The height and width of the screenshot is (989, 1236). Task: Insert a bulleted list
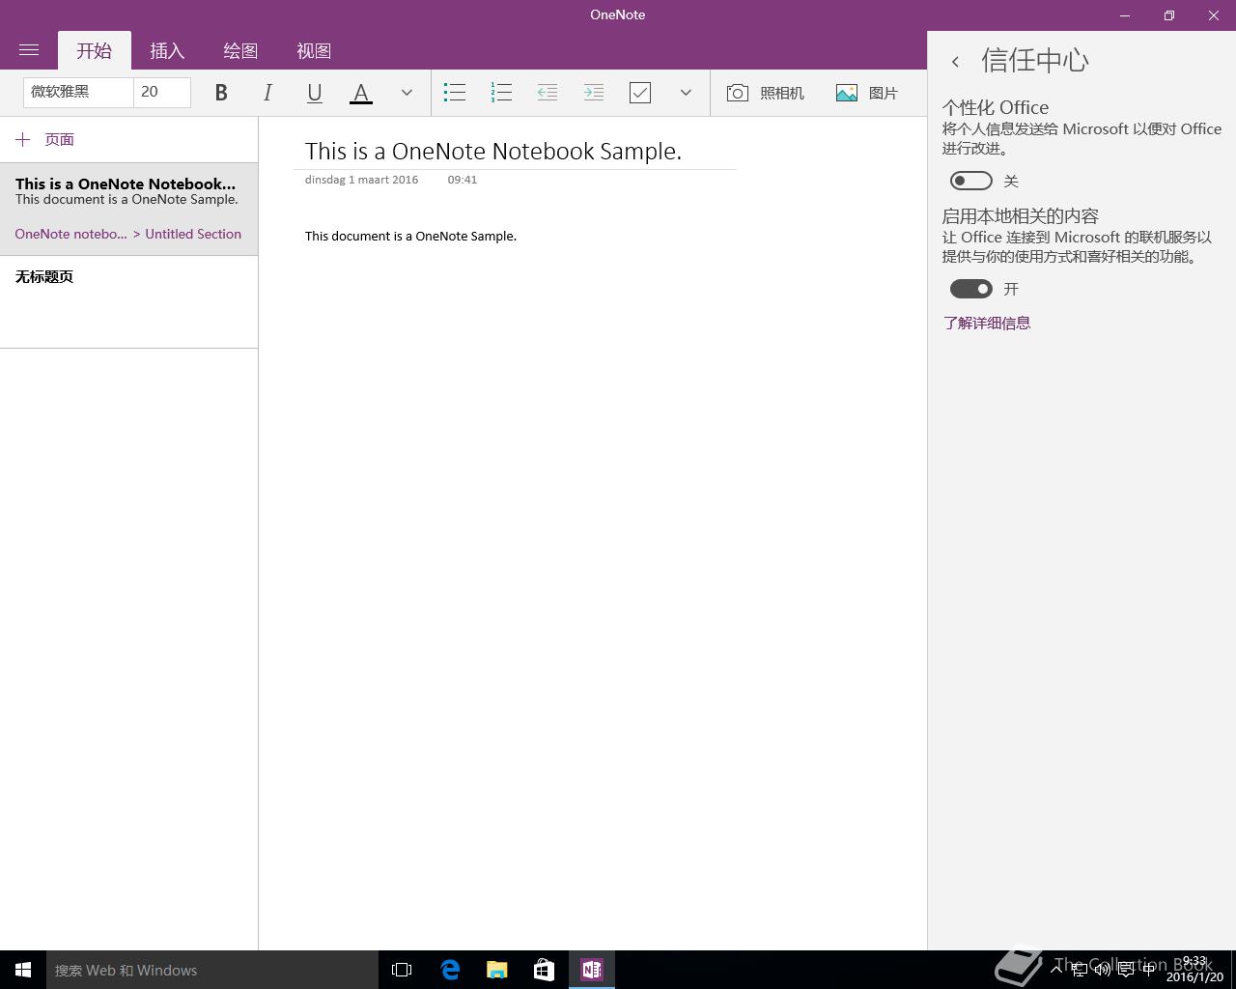tap(455, 93)
